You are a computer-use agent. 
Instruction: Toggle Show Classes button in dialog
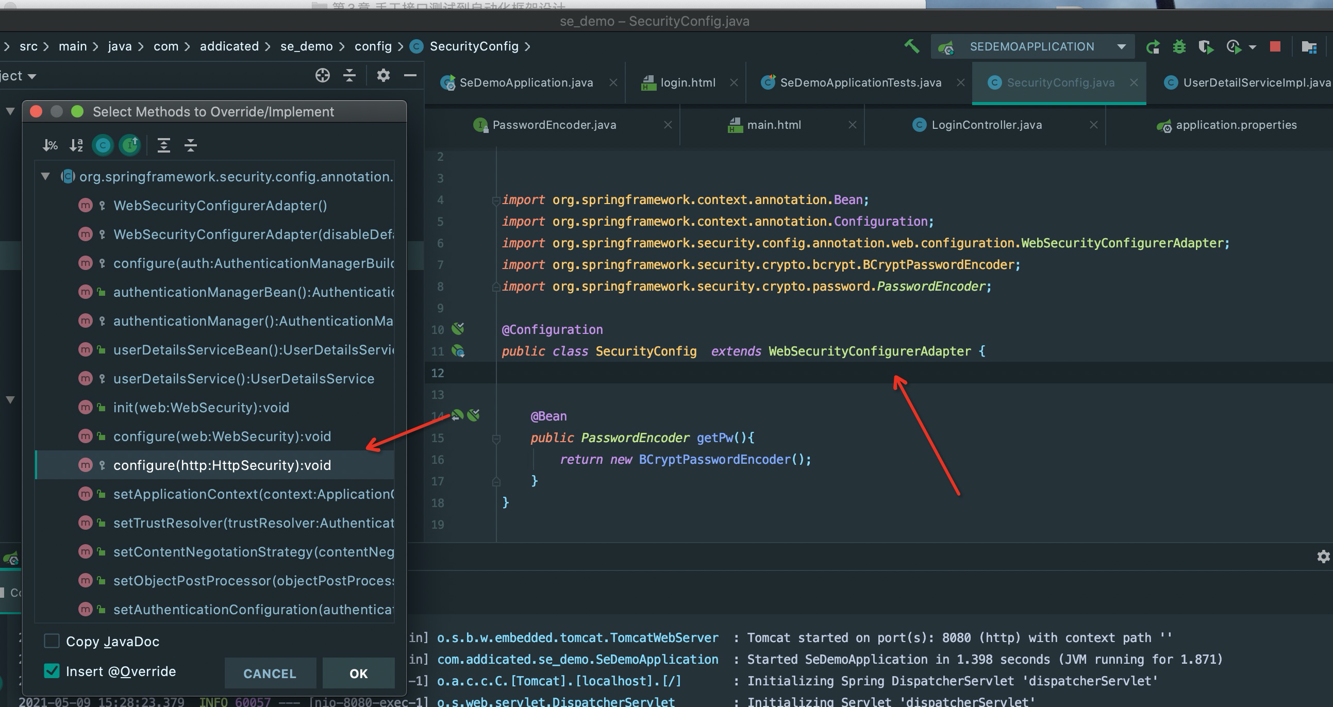click(x=103, y=145)
